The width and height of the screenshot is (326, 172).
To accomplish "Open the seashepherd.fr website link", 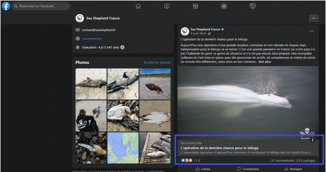I will coord(92,39).
